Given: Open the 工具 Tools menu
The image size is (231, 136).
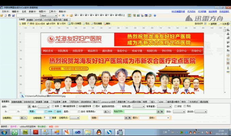Looking at the screenshot, I should (x=52, y=12).
